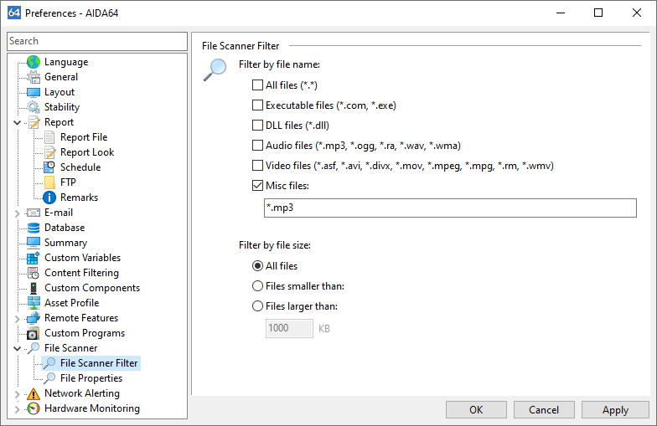Click the Content Filtering icon
The image size is (657, 426).
[x=34, y=273]
